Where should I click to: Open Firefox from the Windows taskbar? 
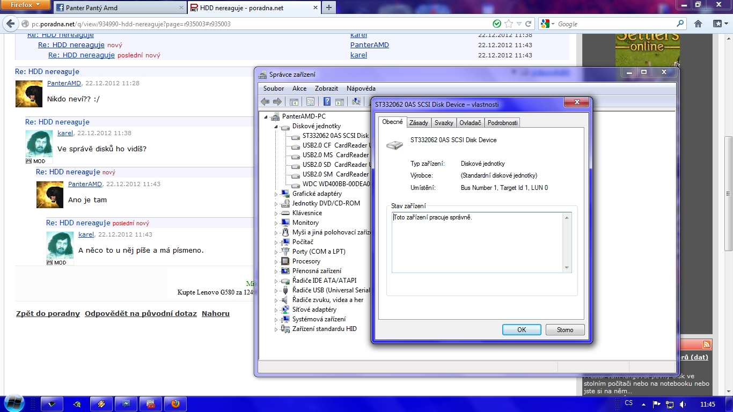click(175, 404)
